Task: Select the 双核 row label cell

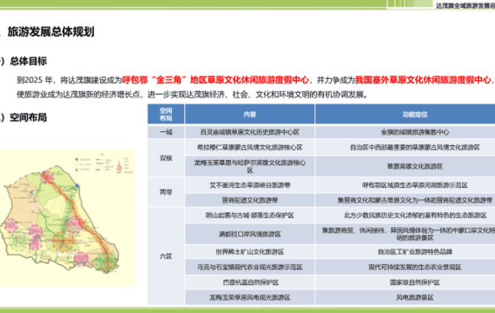Action: (166, 158)
